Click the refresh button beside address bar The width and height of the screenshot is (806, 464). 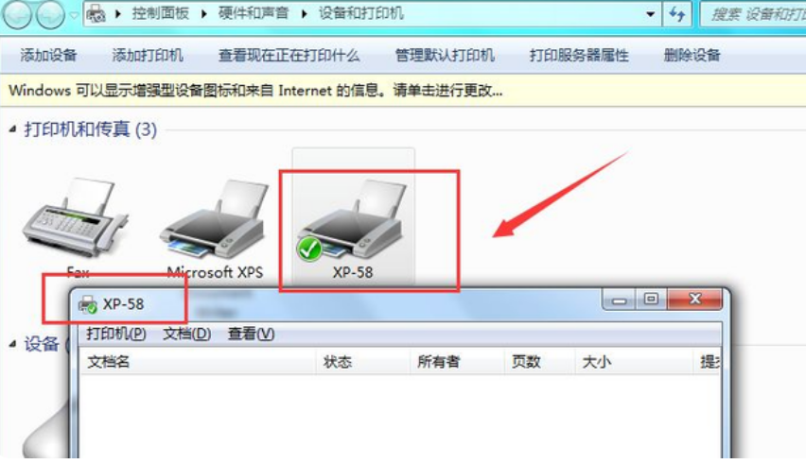coord(676,14)
